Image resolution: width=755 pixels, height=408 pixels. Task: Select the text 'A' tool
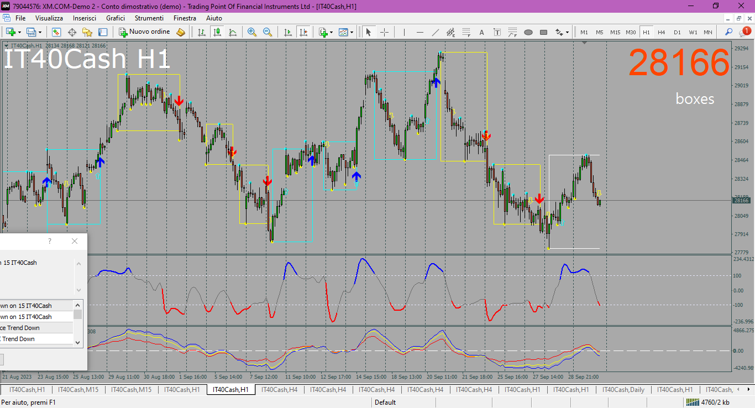click(482, 32)
